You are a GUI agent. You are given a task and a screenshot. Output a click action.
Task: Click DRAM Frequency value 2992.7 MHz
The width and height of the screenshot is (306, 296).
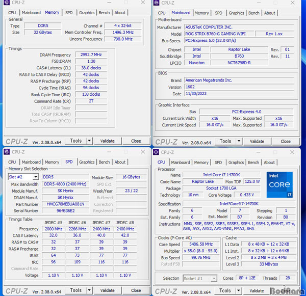click(x=91, y=55)
